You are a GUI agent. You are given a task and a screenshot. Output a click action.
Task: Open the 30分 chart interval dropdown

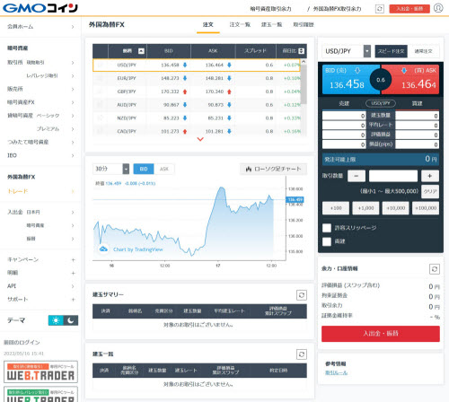110,169
